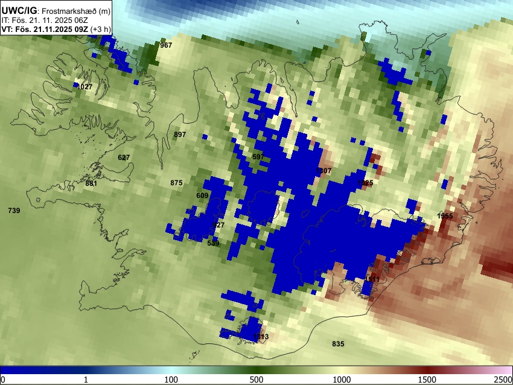Viewport: 513px width, 385px height.
Task: Click the 1000 tick on color scale
Action: point(342,380)
